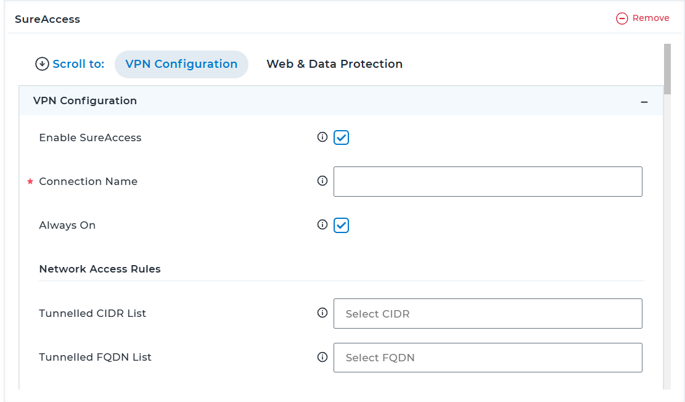Screen dimensions: 685x402
Task: Click the red circled minus Remove icon
Action: coord(621,18)
